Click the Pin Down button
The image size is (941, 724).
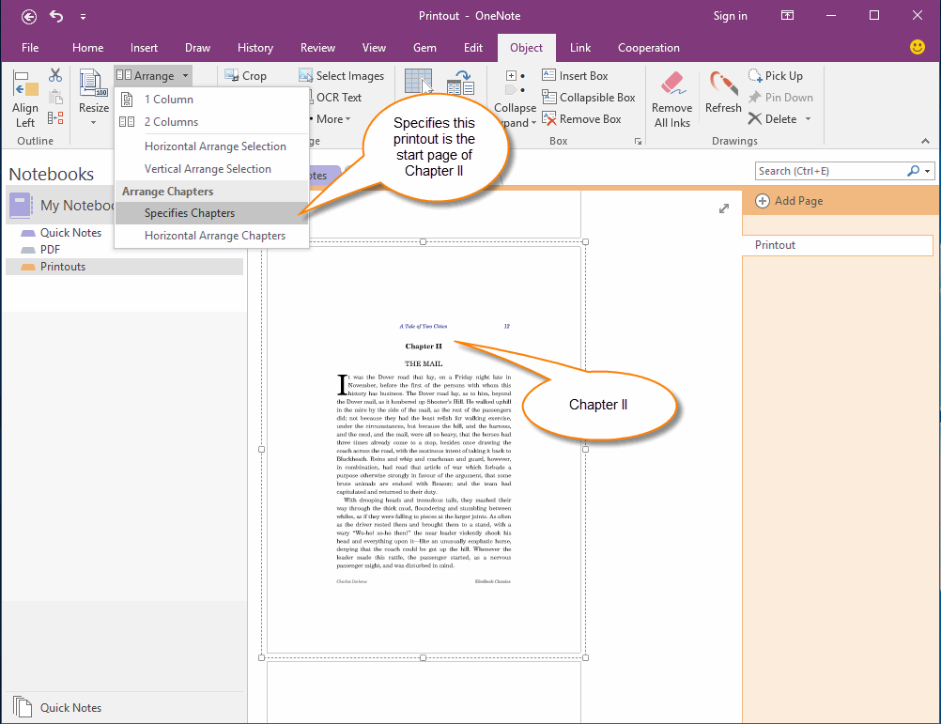point(780,97)
